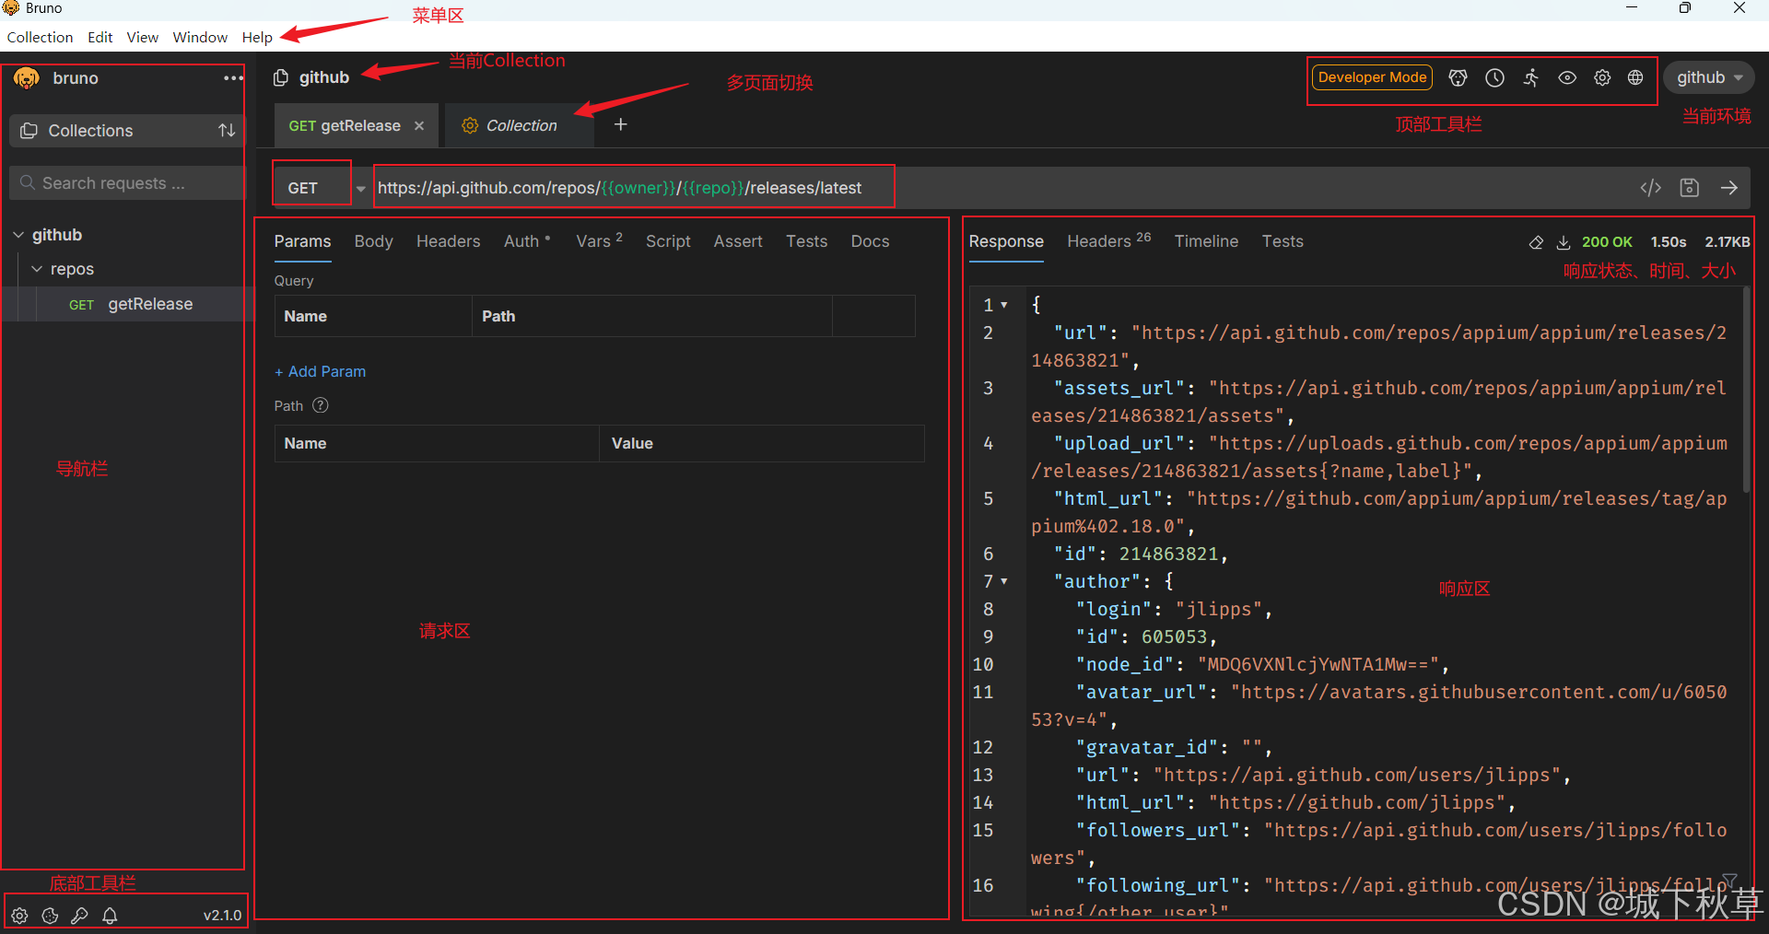Open the Response tab
This screenshot has width=1769, height=934.
click(1006, 241)
